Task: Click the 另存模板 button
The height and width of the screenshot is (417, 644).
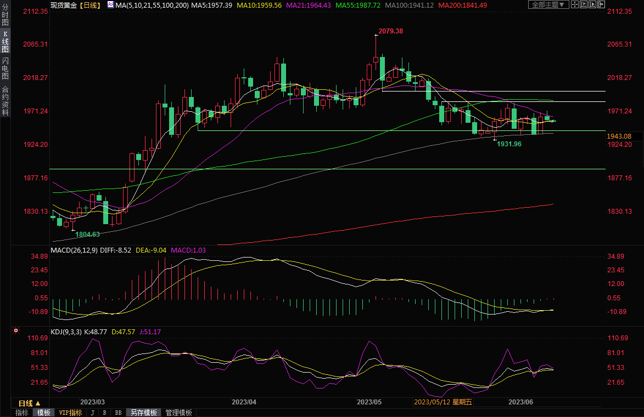Action: point(144,413)
